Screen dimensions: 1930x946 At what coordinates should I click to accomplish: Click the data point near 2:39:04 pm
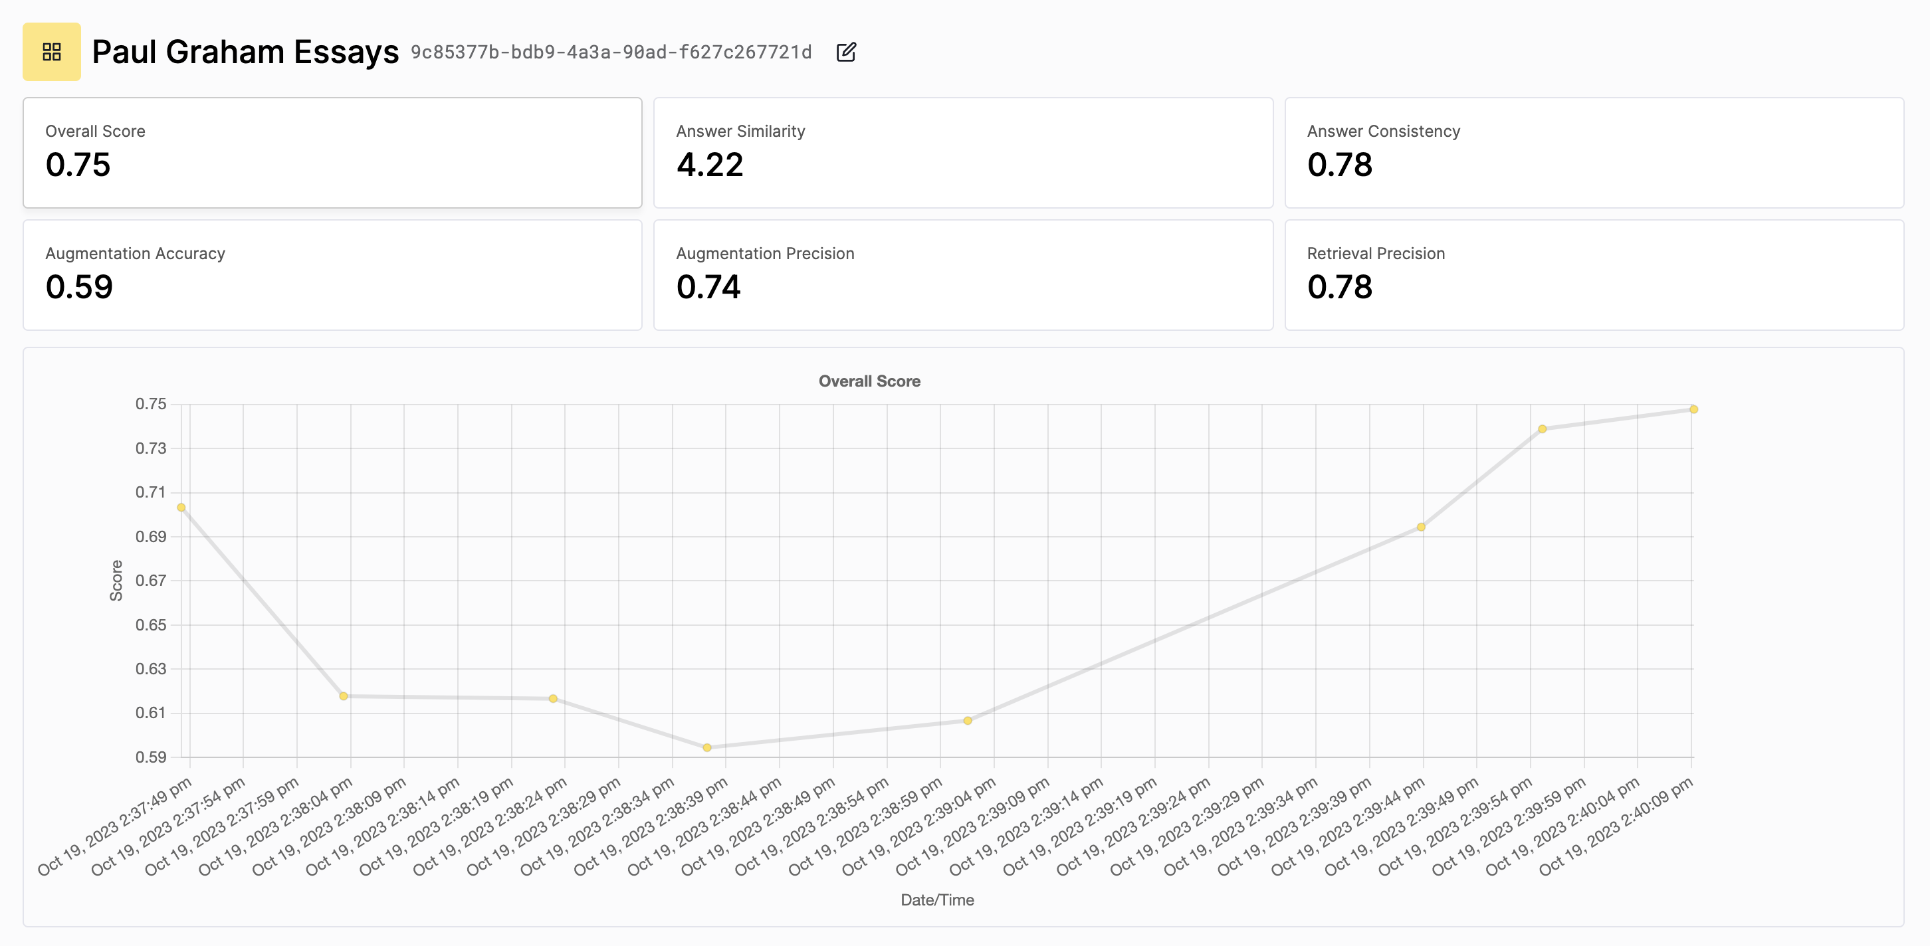[x=968, y=721]
